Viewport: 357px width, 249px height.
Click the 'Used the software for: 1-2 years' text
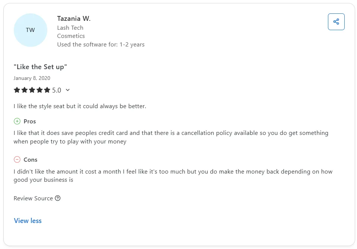(101, 44)
